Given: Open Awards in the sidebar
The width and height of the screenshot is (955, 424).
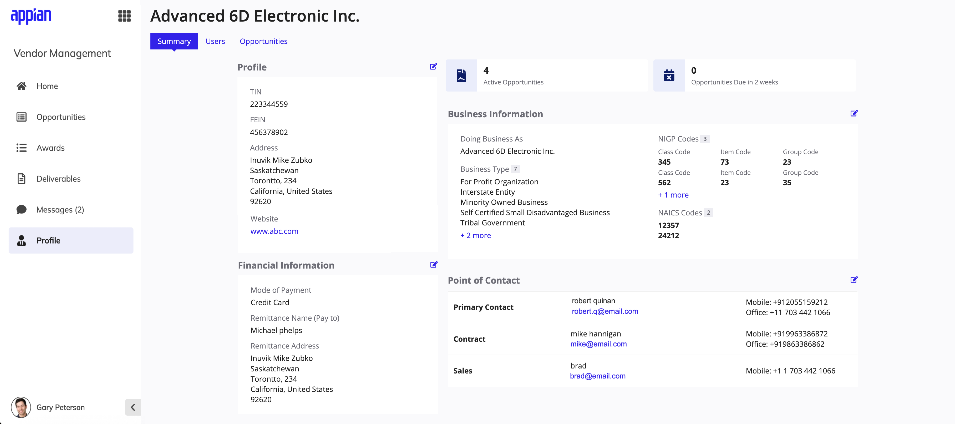Looking at the screenshot, I should pyautogui.click(x=50, y=148).
